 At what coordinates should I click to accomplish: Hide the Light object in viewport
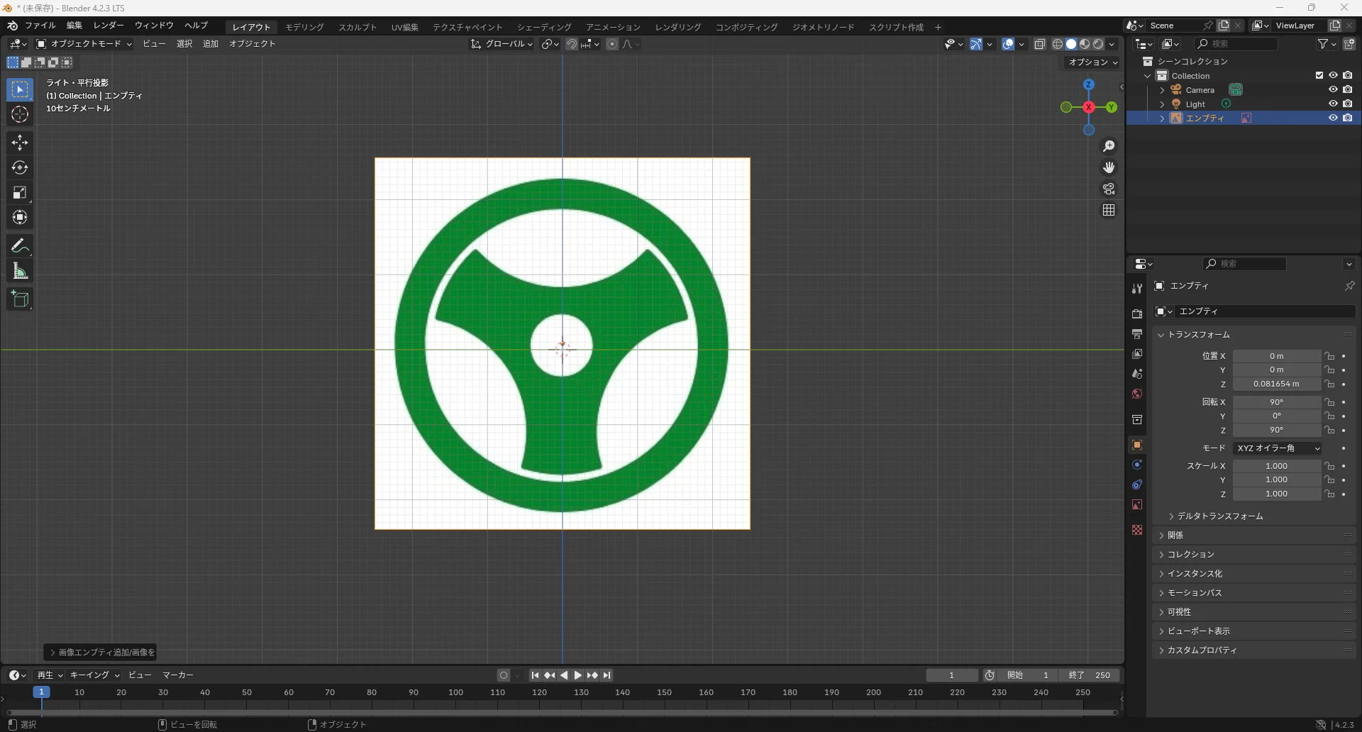point(1333,104)
